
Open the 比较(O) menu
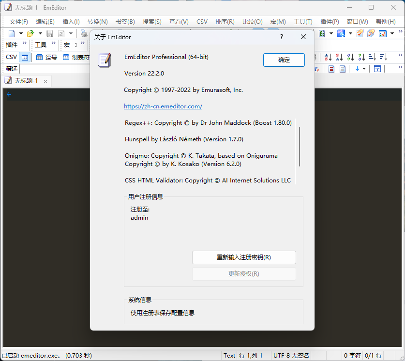(x=253, y=22)
